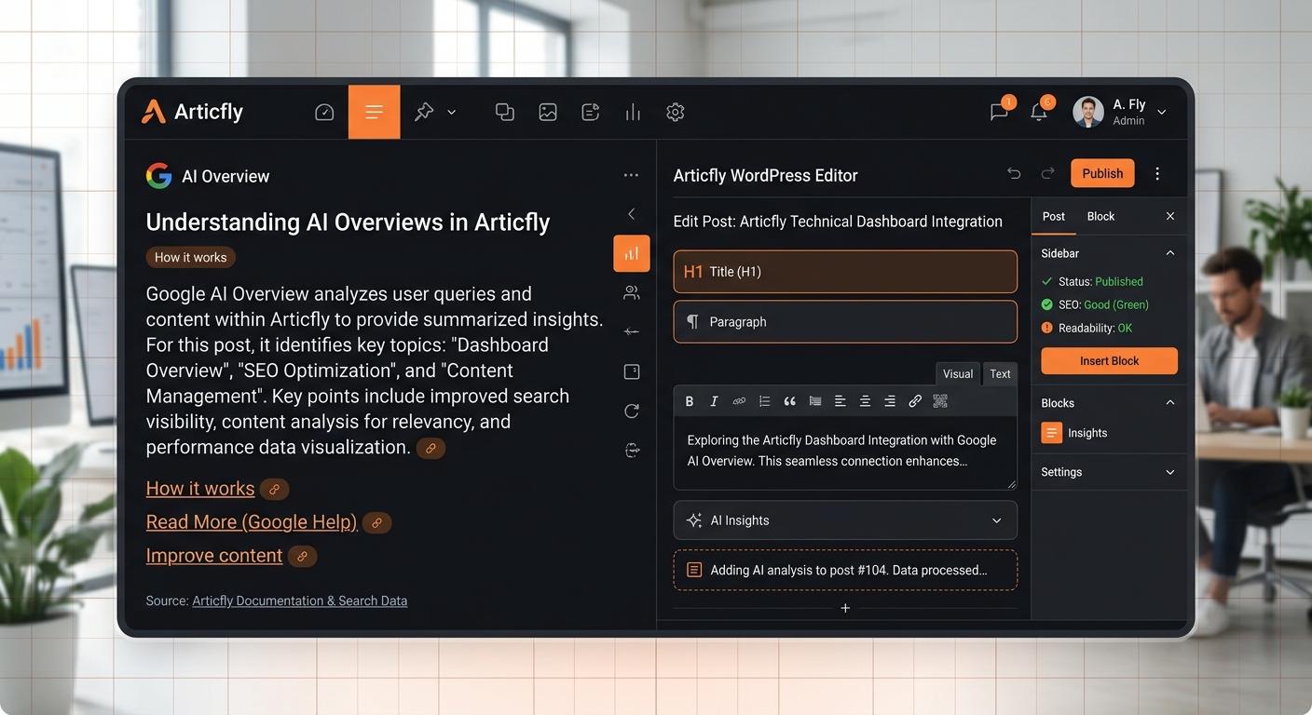
Task: Toggle numbered list formatting
Action: [x=764, y=401]
